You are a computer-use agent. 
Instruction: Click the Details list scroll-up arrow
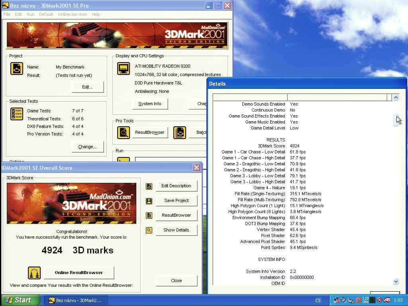click(396, 98)
